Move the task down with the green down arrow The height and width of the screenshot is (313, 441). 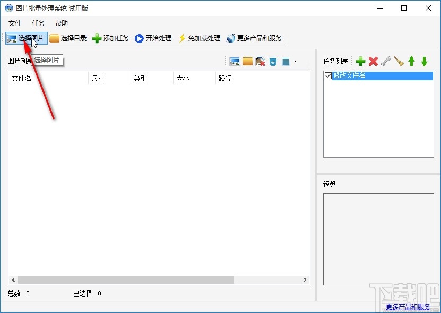point(425,61)
